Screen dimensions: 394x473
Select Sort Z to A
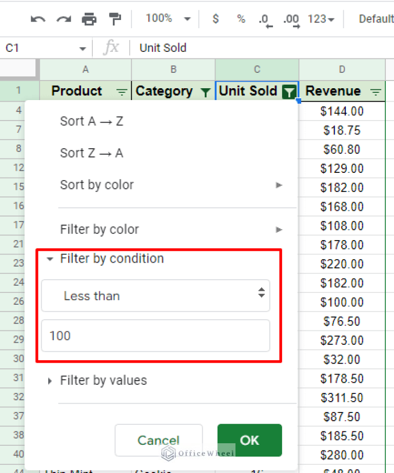pos(91,153)
